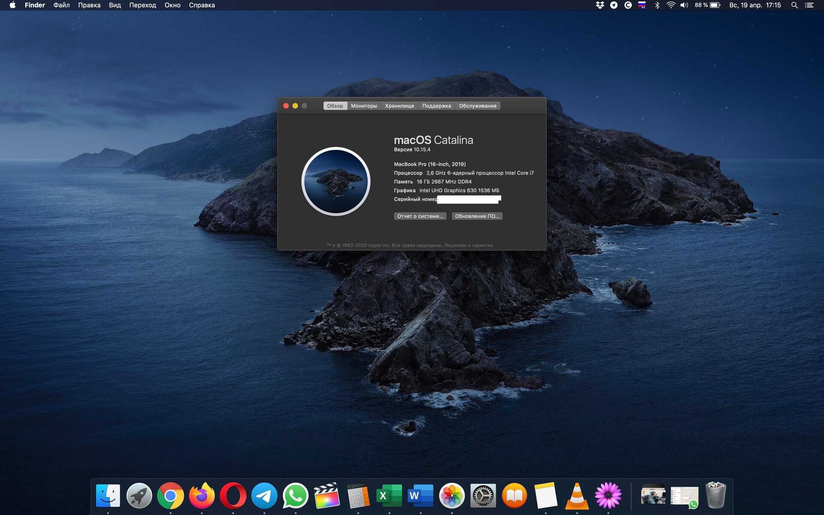824x515 pixels.
Task: Click the date and time clock
Action: [x=755, y=5]
